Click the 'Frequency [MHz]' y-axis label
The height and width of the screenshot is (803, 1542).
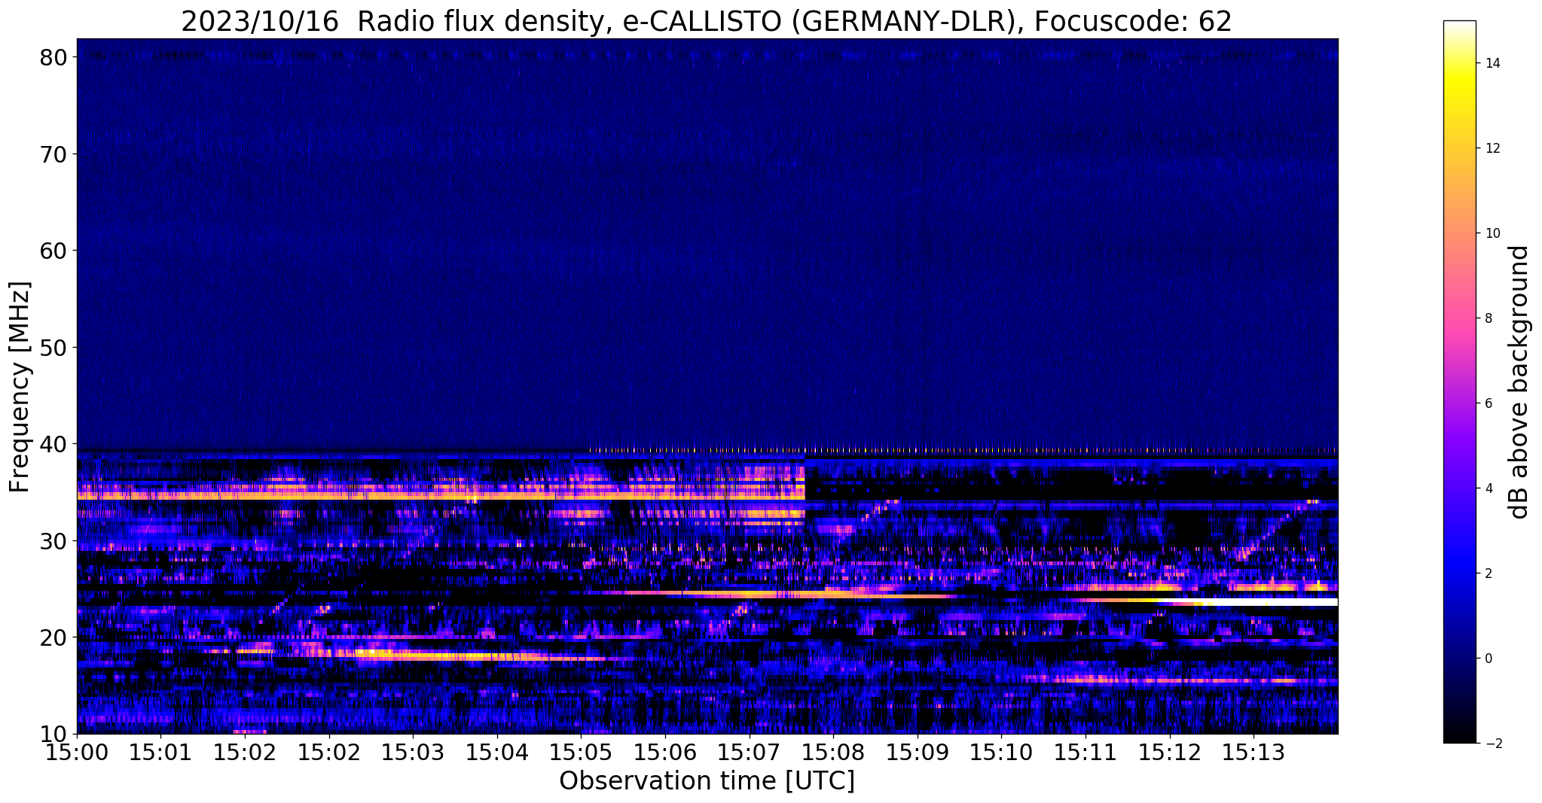(20, 387)
